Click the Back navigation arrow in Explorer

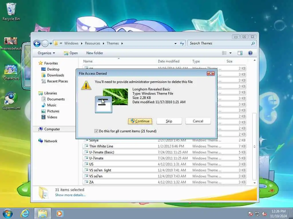37,43
